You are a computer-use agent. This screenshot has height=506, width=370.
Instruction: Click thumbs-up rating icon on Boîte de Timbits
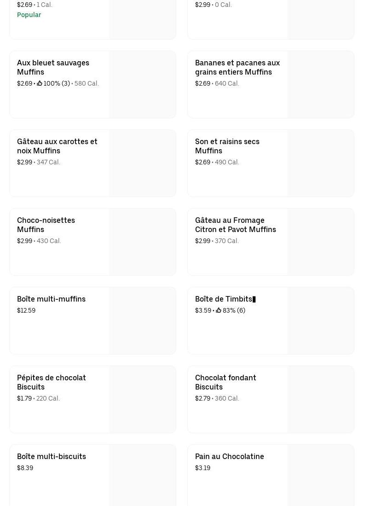(219, 310)
